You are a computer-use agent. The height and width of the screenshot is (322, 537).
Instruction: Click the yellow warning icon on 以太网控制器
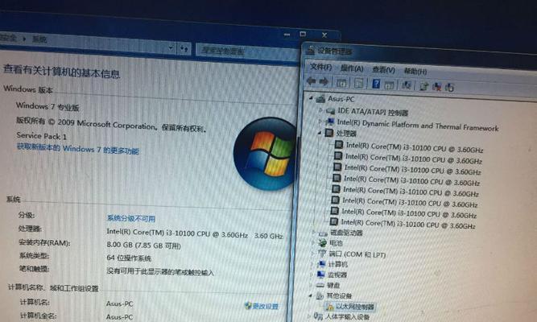[x=329, y=306]
